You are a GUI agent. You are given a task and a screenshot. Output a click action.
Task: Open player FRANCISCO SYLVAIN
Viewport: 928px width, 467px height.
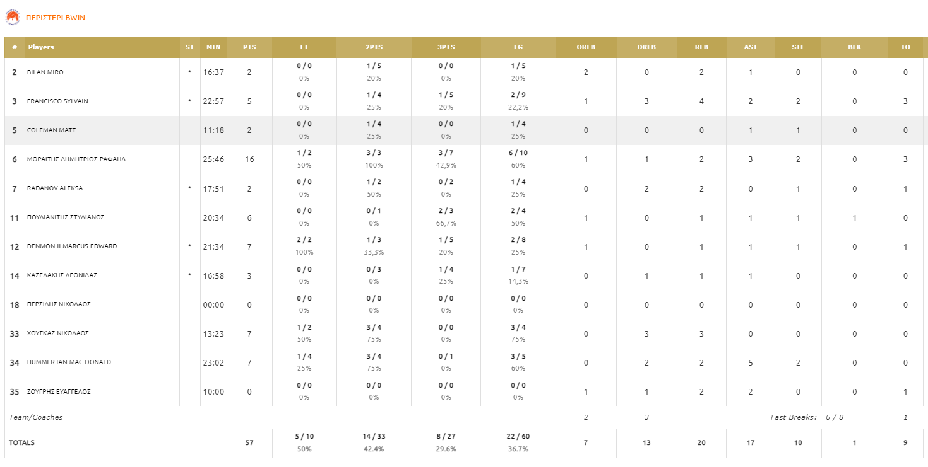[x=57, y=101]
